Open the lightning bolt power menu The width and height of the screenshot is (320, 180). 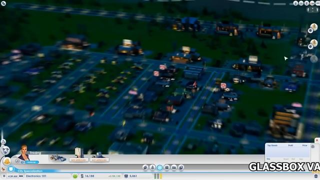click(145, 167)
